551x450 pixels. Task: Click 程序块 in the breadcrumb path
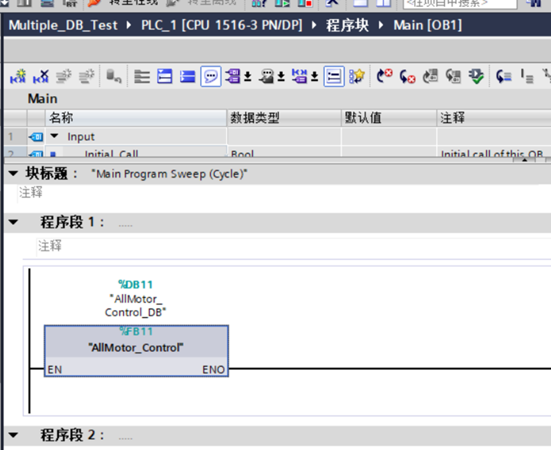[x=347, y=25]
